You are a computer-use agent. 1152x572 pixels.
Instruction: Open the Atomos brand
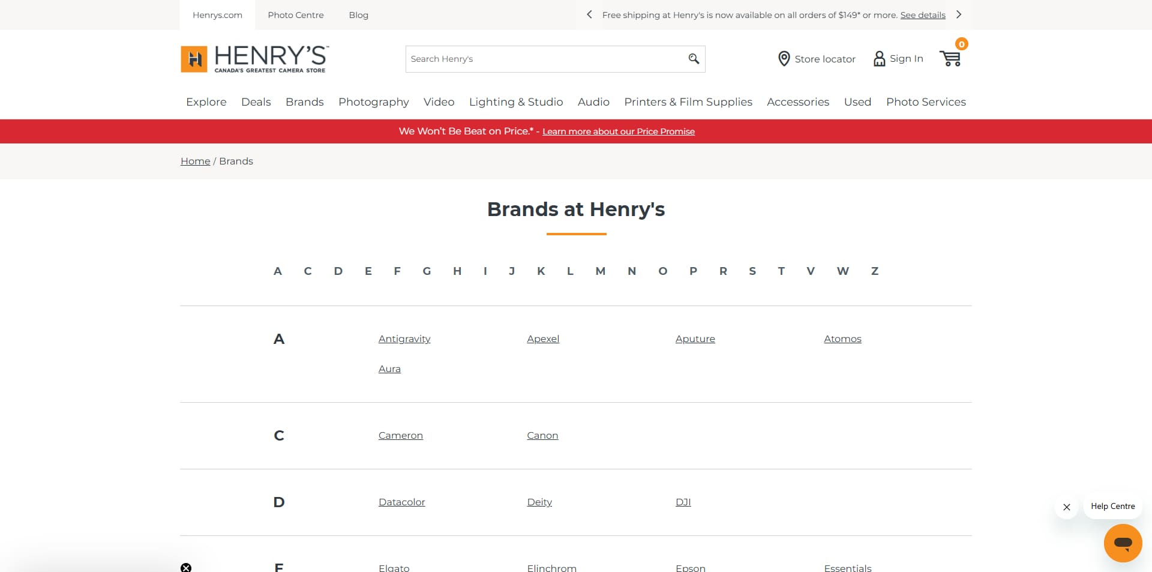click(842, 339)
